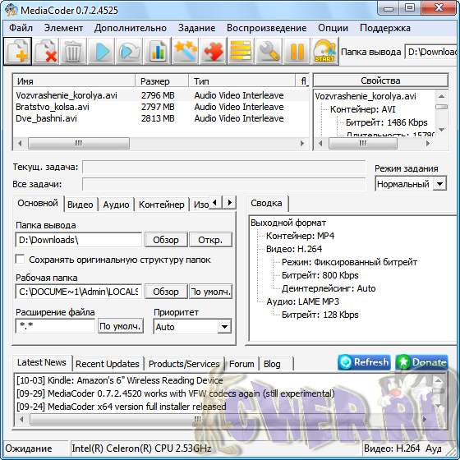Click file list horizontal scrollbar thumb

pyautogui.click(x=79, y=144)
